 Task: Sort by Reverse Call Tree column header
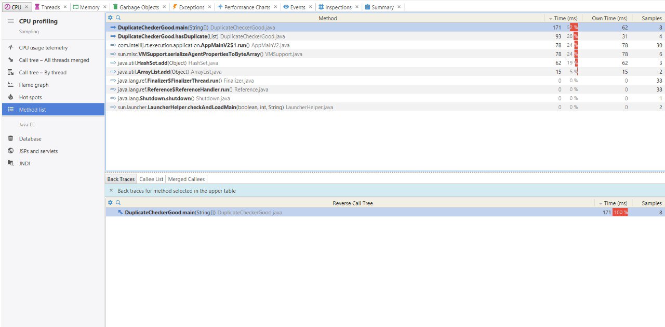pyautogui.click(x=353, y=203)
